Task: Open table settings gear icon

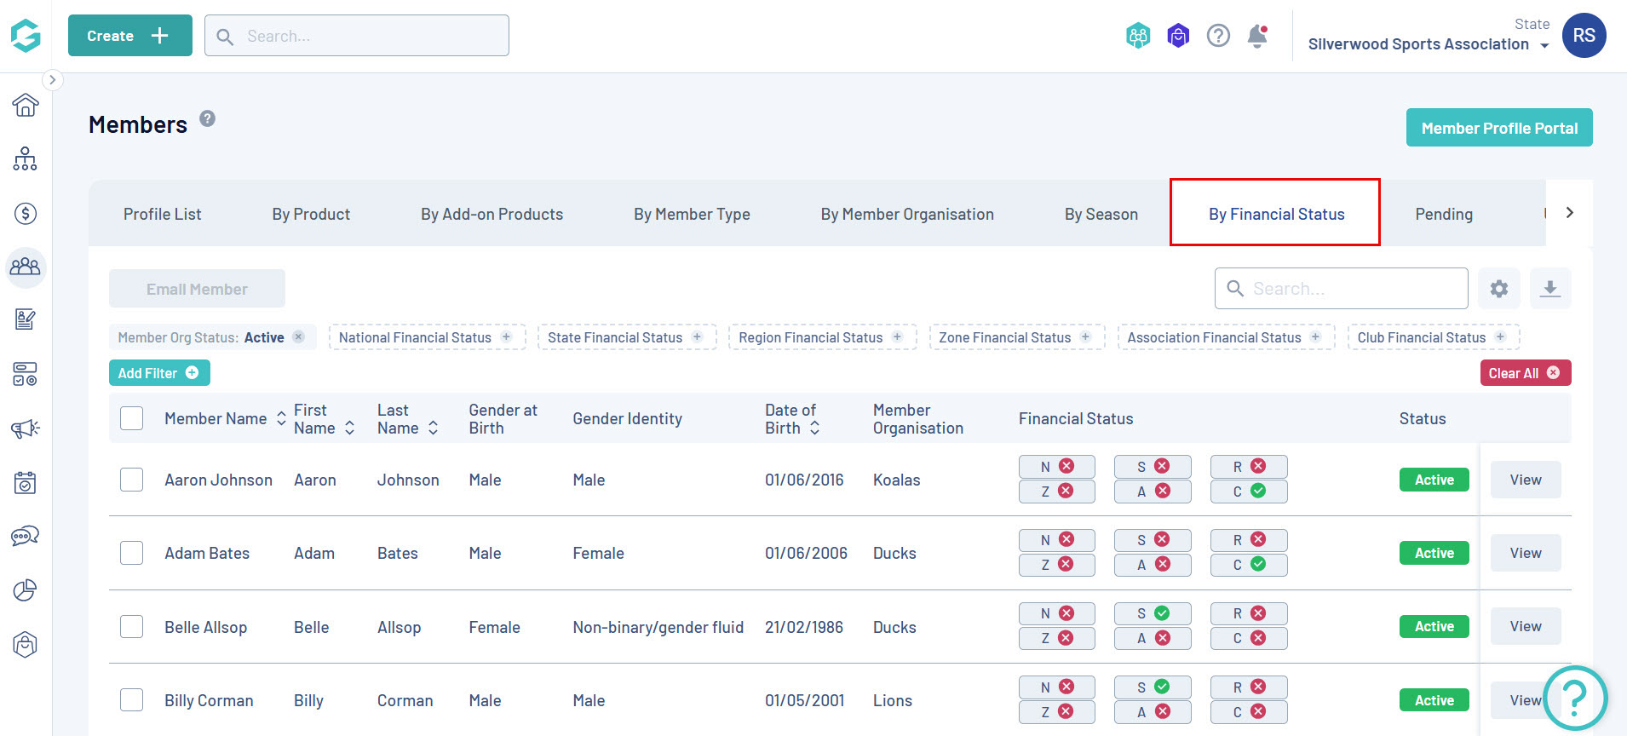Action: tap(1499, 289)
